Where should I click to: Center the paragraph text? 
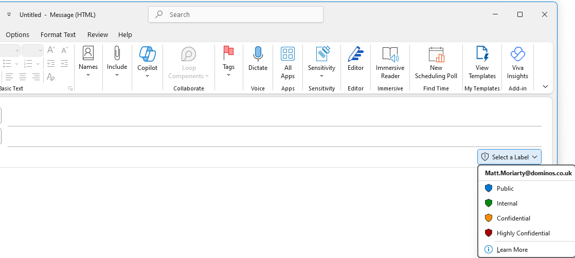click(23, 77)
